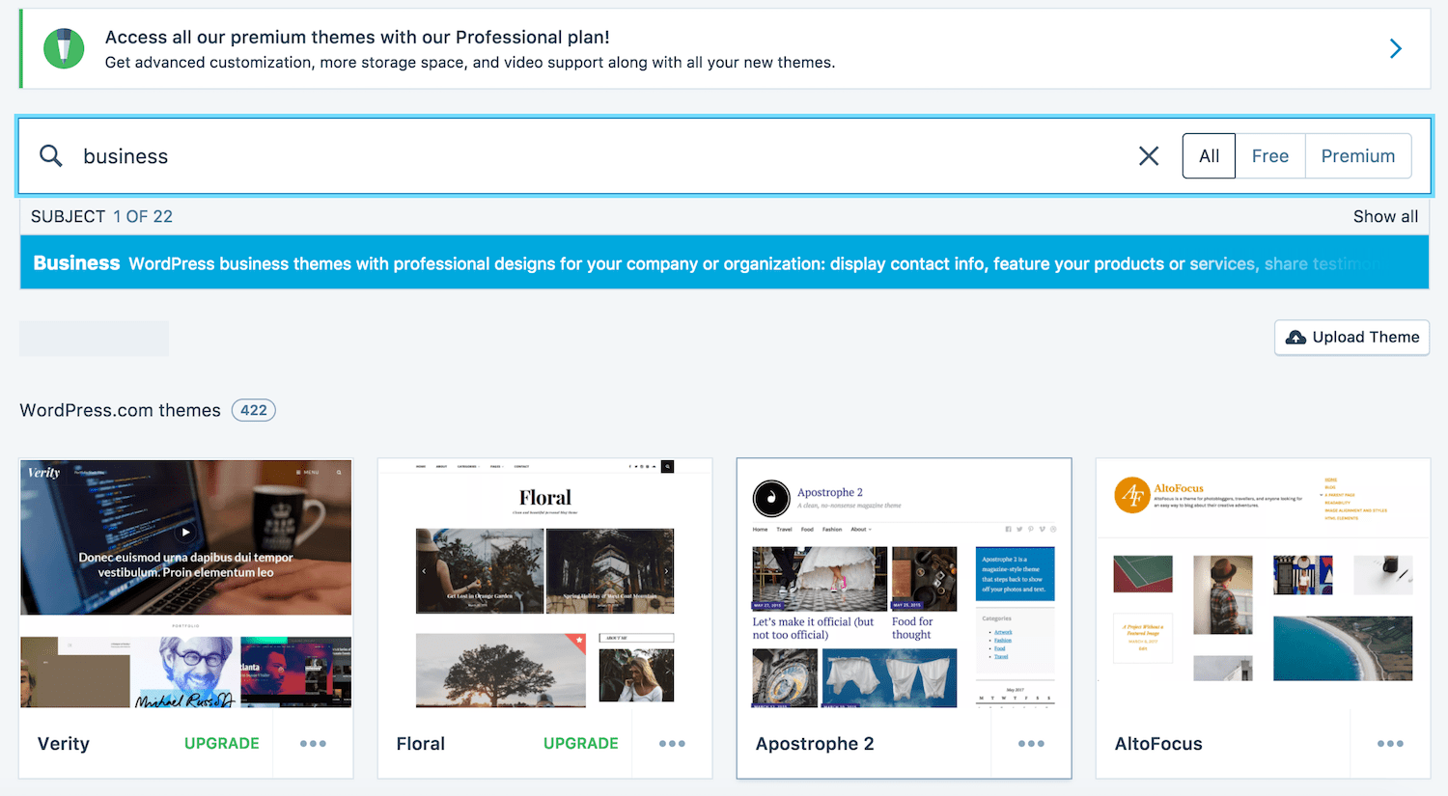Select the All filter tab
Image resolution: width=1448 pixels, height=796 pixels.
tap(1209, 155)
